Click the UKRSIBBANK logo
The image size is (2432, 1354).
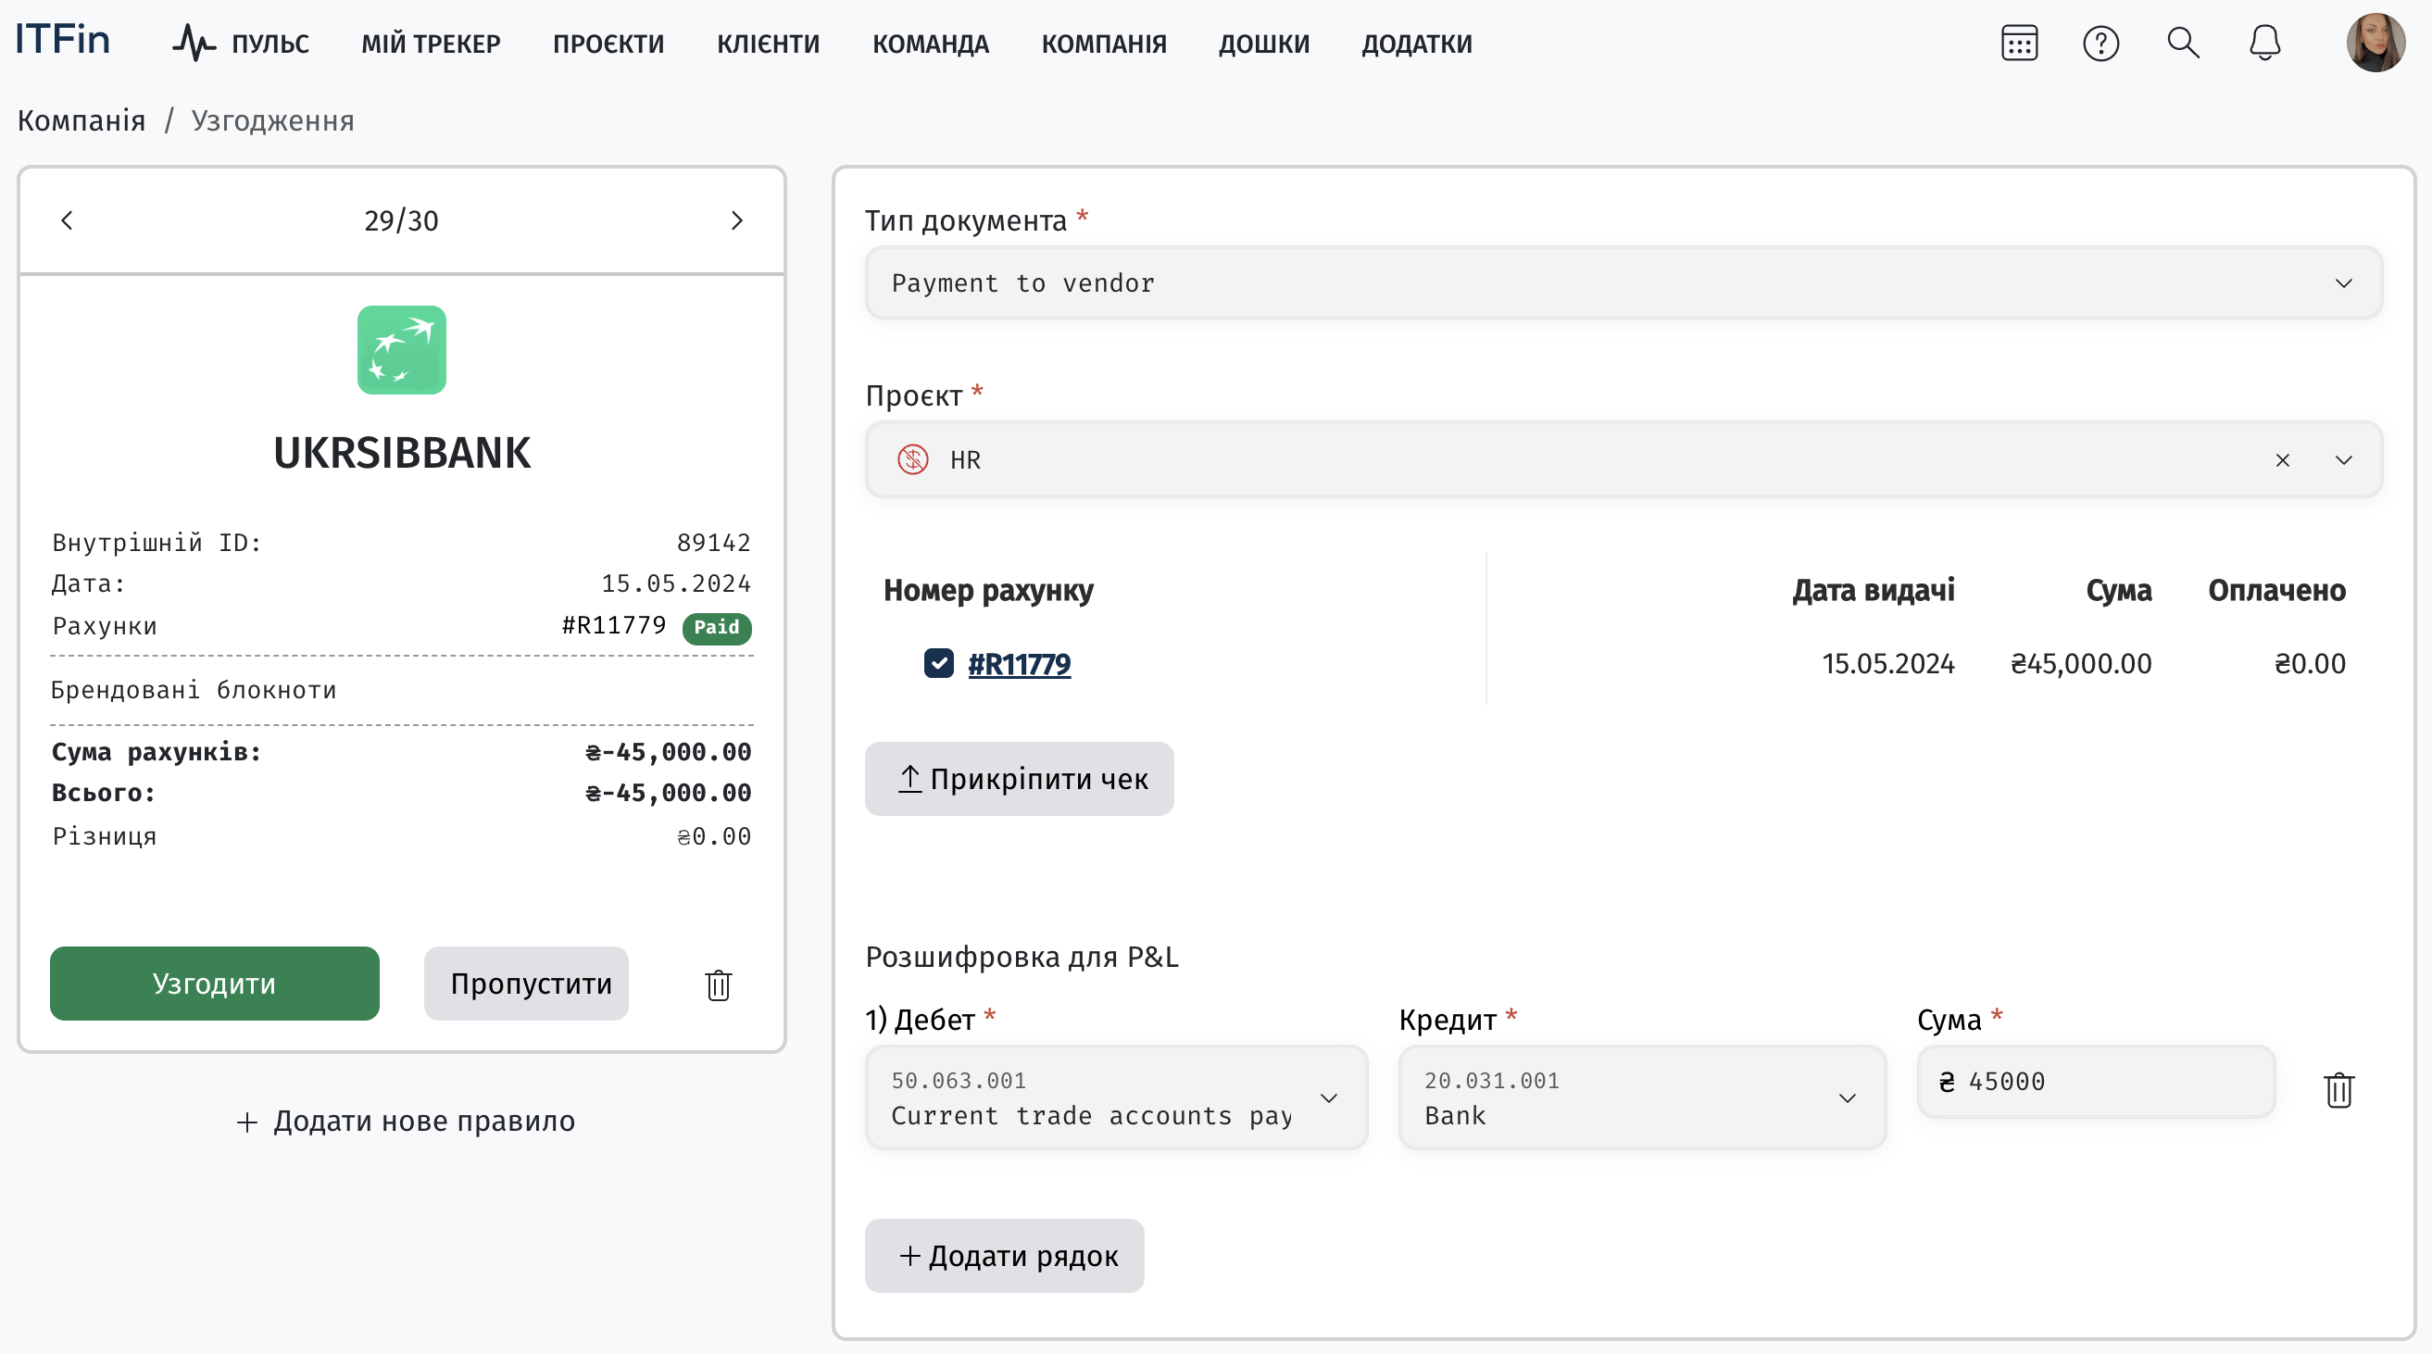coord(401,349)
